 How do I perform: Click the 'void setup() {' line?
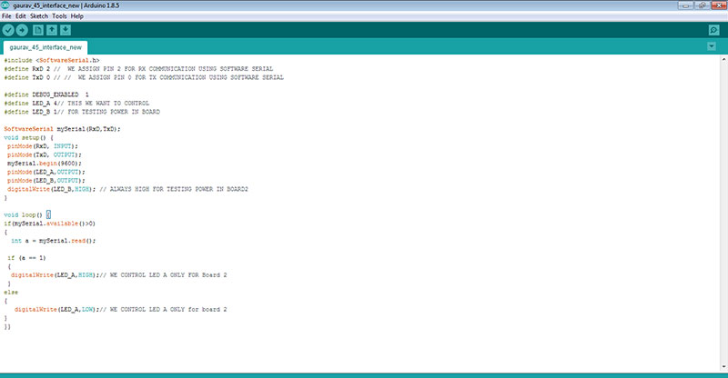pyautogui.click(x=29, y=138)
